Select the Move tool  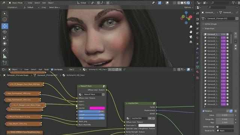coord(5,26)
